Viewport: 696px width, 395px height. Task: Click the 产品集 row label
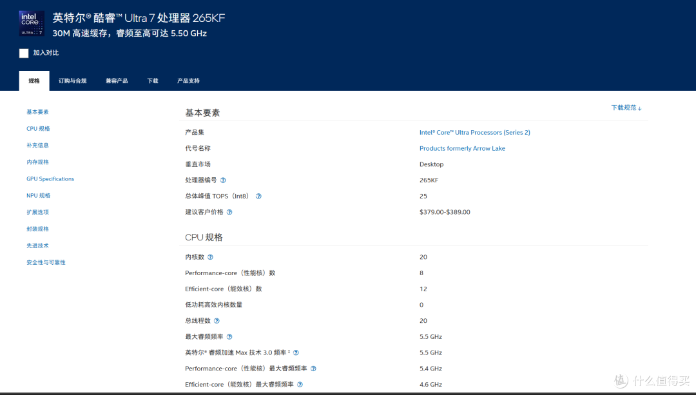(x=195, y=132)
